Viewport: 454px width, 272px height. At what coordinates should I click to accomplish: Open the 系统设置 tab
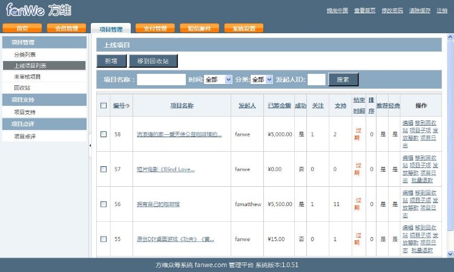(244, 28)
